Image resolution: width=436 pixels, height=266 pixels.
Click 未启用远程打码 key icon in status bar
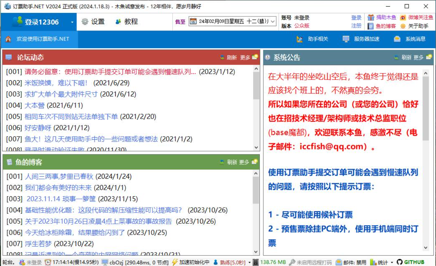point(292,262)
